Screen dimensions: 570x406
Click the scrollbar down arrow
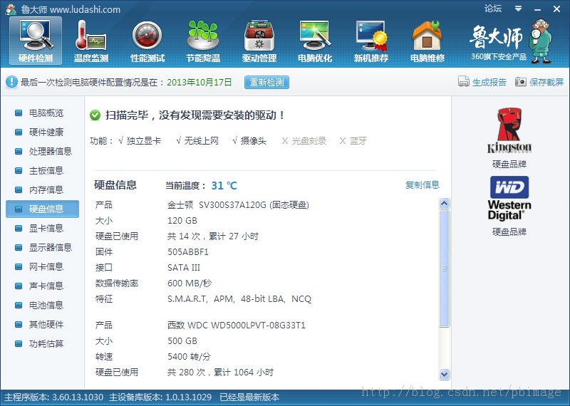pos(444,374)
